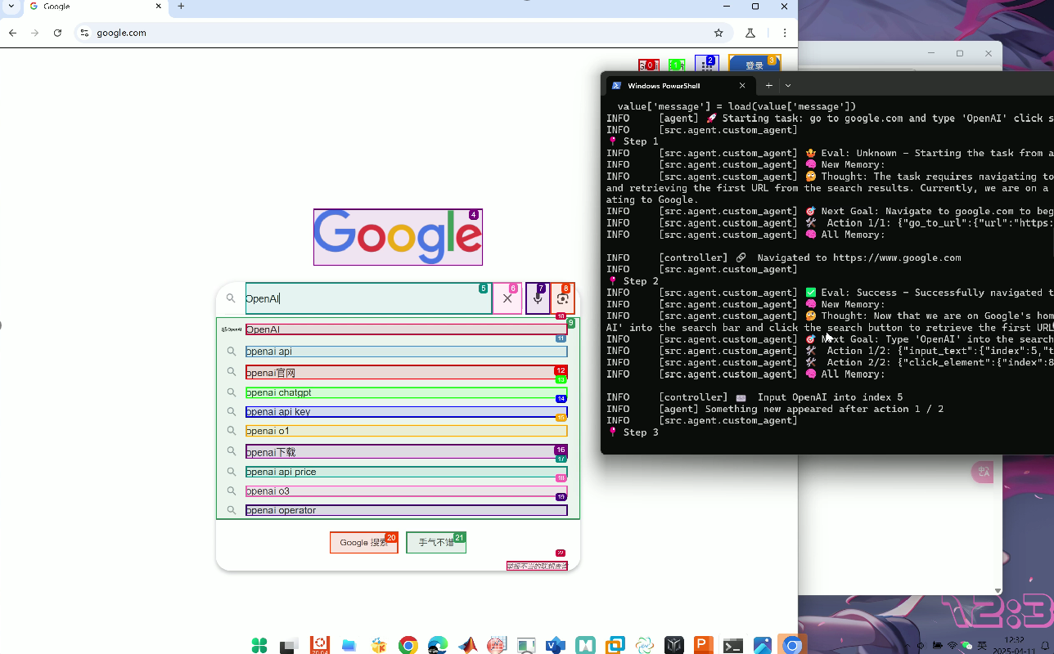Open WeChat from the system tray

pyautogui.click(x=966, y=646)
